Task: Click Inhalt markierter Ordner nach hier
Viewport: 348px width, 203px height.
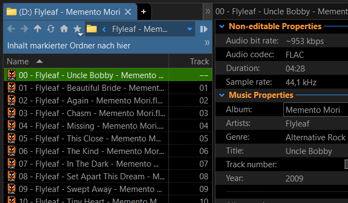Action: 69,46
